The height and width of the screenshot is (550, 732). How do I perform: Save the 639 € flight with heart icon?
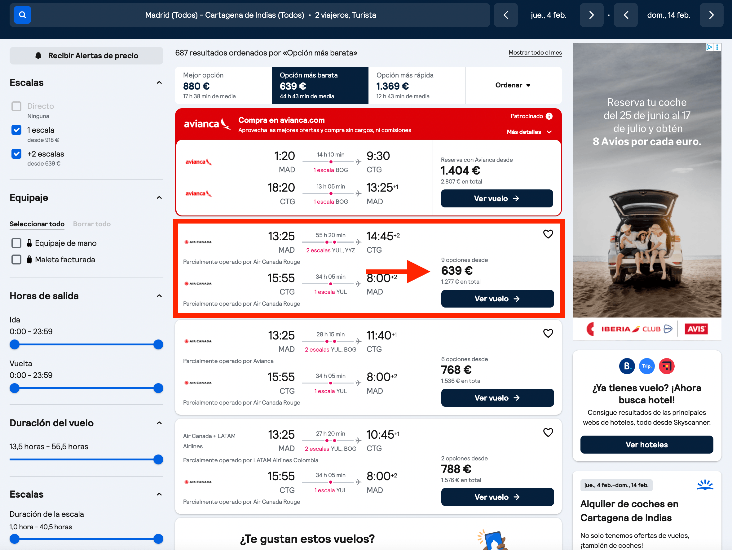(x=548, y=234)
